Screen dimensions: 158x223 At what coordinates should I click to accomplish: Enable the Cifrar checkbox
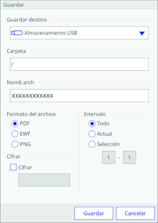13,167
